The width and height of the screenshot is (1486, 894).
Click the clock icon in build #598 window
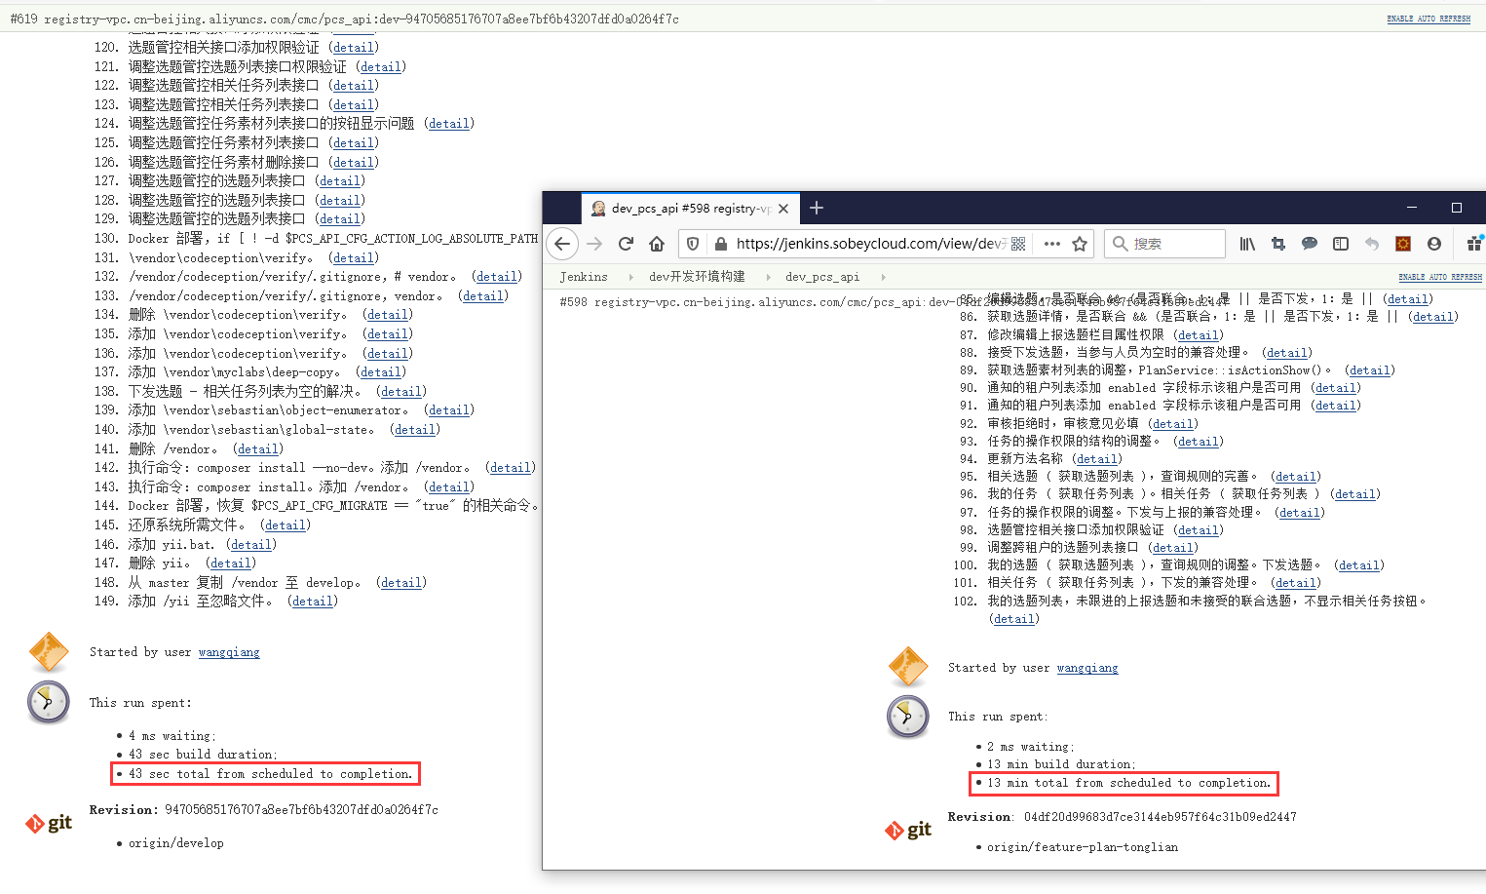click(x=908, y=718)
